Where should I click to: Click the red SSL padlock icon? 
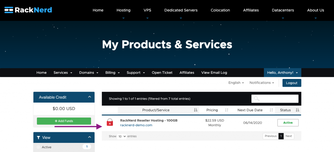coord(110,122)
